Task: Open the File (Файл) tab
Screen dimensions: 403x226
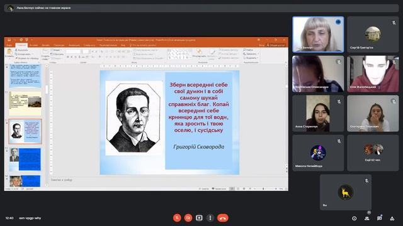Action: [x=9, y=45]
